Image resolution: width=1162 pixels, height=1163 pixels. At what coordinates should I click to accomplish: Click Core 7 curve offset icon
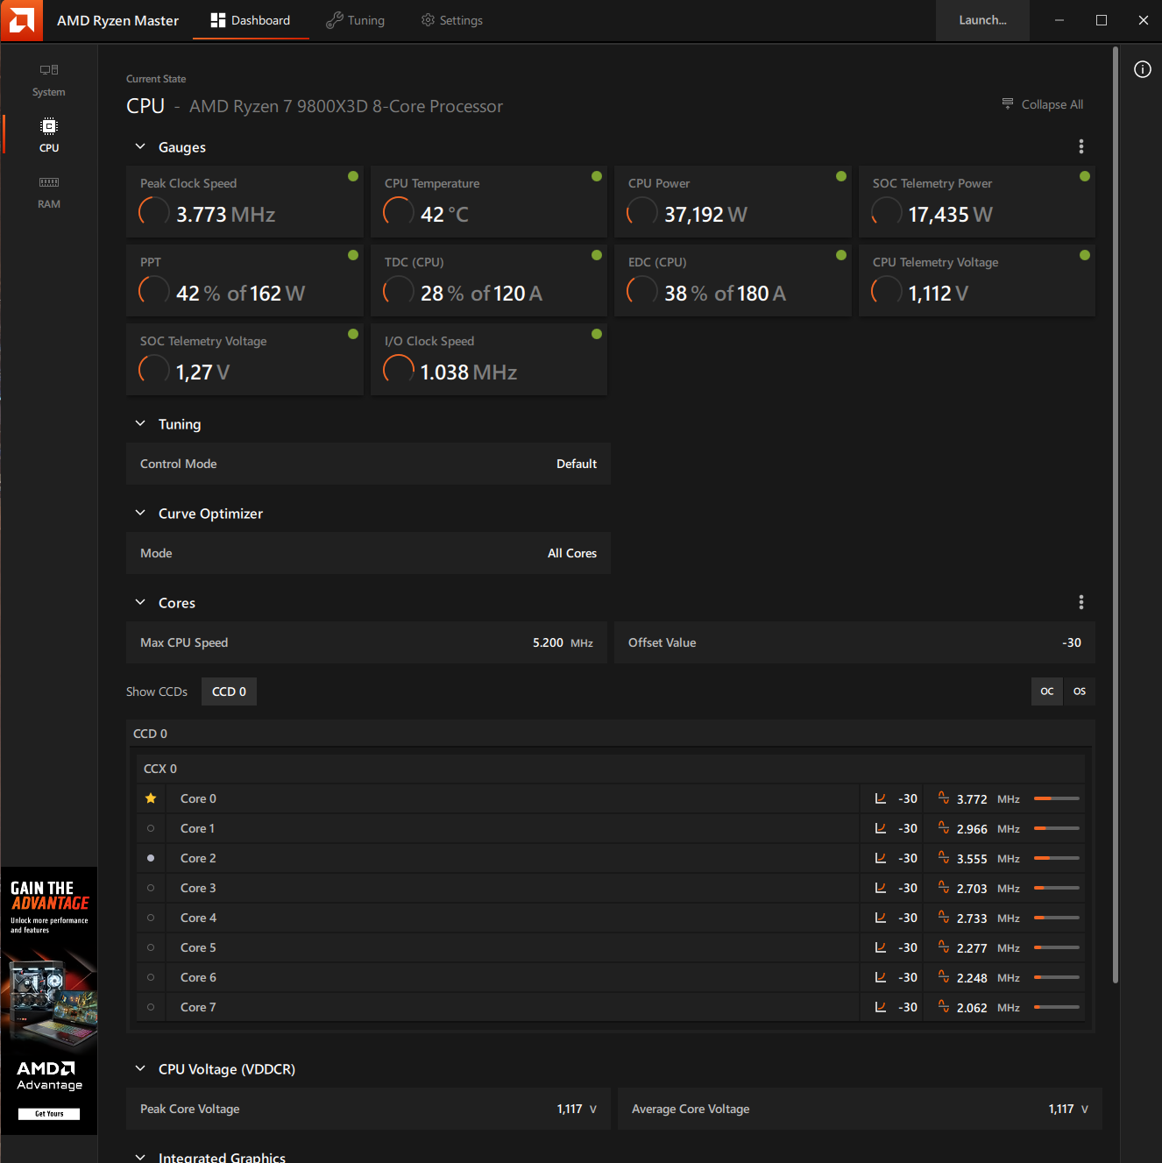[881, 1007]
